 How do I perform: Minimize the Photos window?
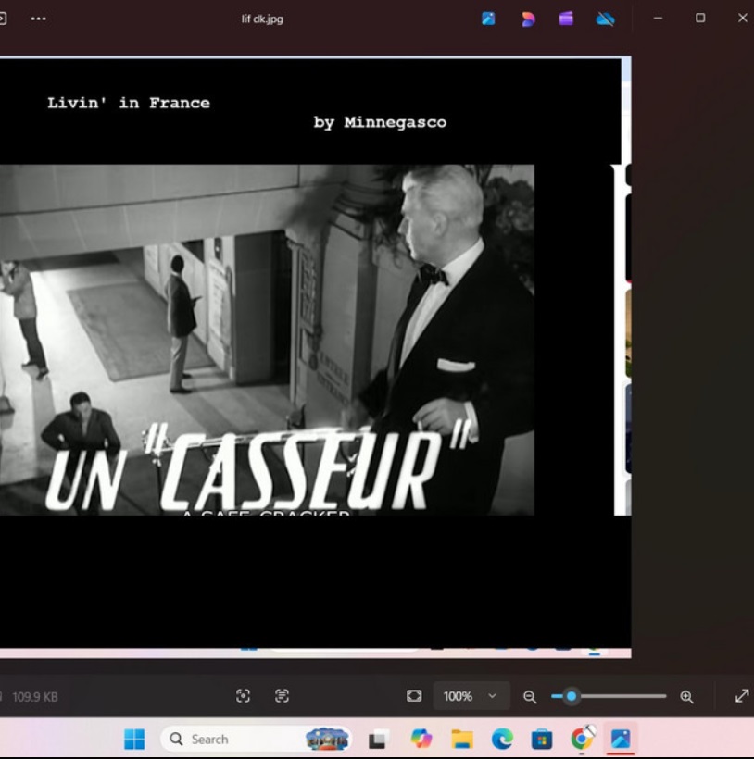click(658, 19)
